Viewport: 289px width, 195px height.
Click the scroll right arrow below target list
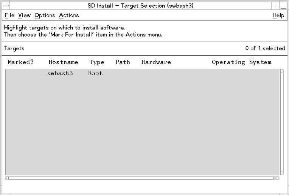[x=278, y=178]
